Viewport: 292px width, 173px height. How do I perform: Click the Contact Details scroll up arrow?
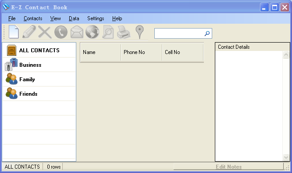pyautogui.click(x=286, y=55)
